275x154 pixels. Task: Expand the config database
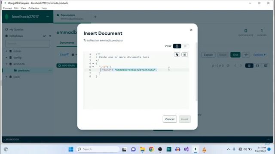[x=6, y=57]
